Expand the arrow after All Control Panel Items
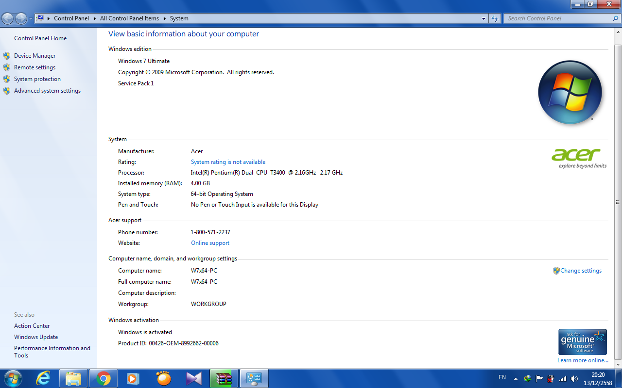 pyautogui.click(x=164, y=18)
